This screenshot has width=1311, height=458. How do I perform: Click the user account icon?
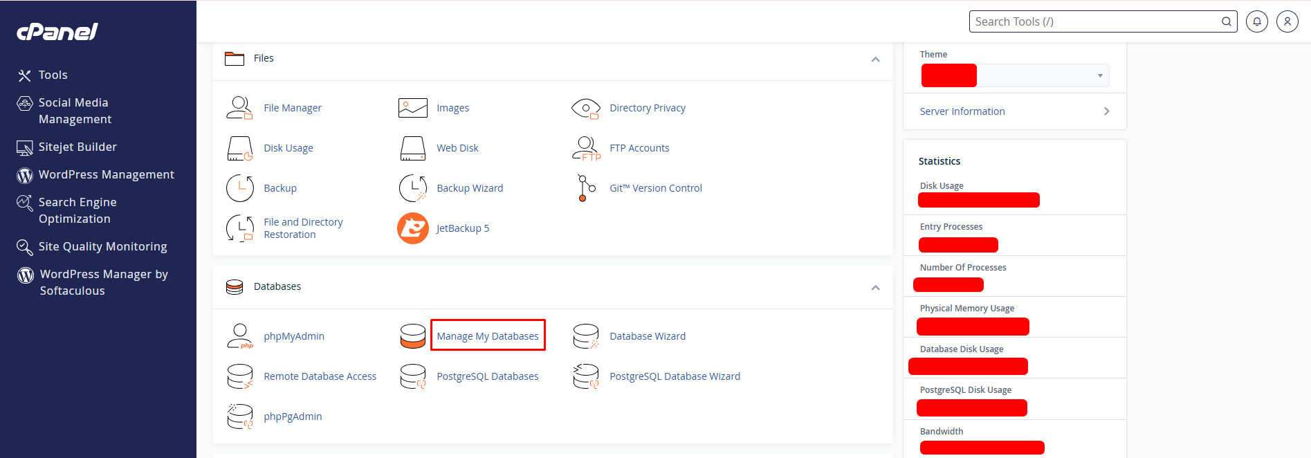(1287, 21)
